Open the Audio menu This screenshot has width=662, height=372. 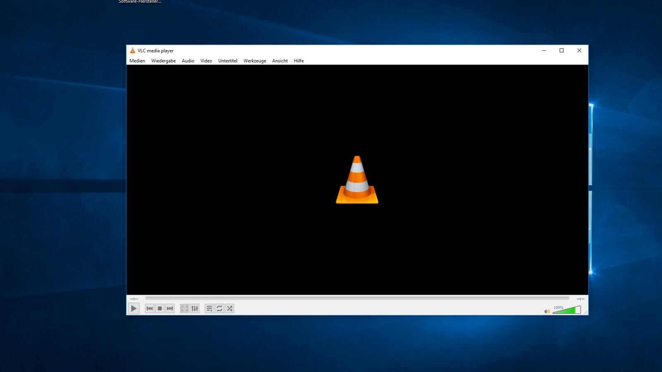188,61
